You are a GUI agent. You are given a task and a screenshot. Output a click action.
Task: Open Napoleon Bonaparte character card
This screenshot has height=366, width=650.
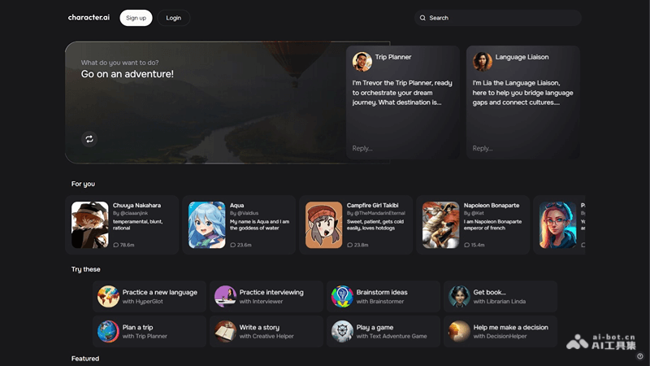pyautogui.click(x=473, y=225)
